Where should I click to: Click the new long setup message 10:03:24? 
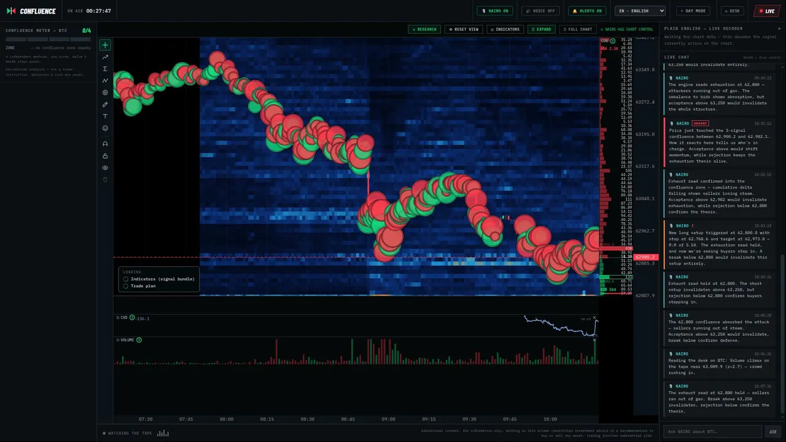click(719, 245)
